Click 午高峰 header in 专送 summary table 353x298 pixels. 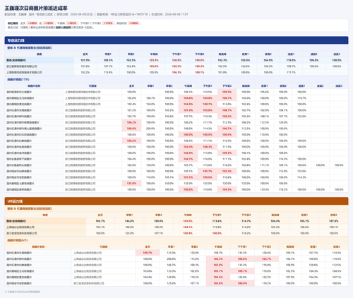click(x=154, y=54)
